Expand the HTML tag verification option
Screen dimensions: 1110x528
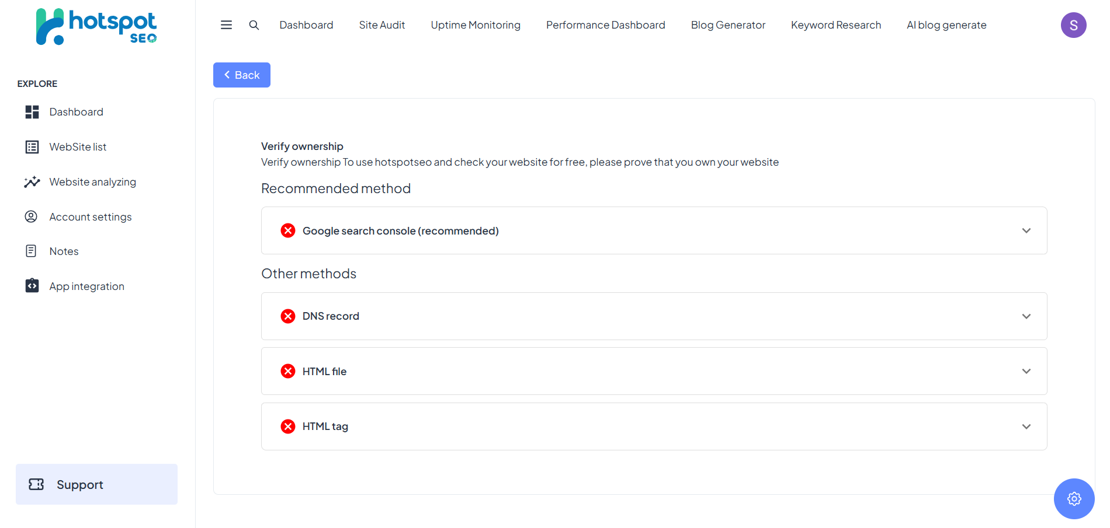tap(653, 426)
